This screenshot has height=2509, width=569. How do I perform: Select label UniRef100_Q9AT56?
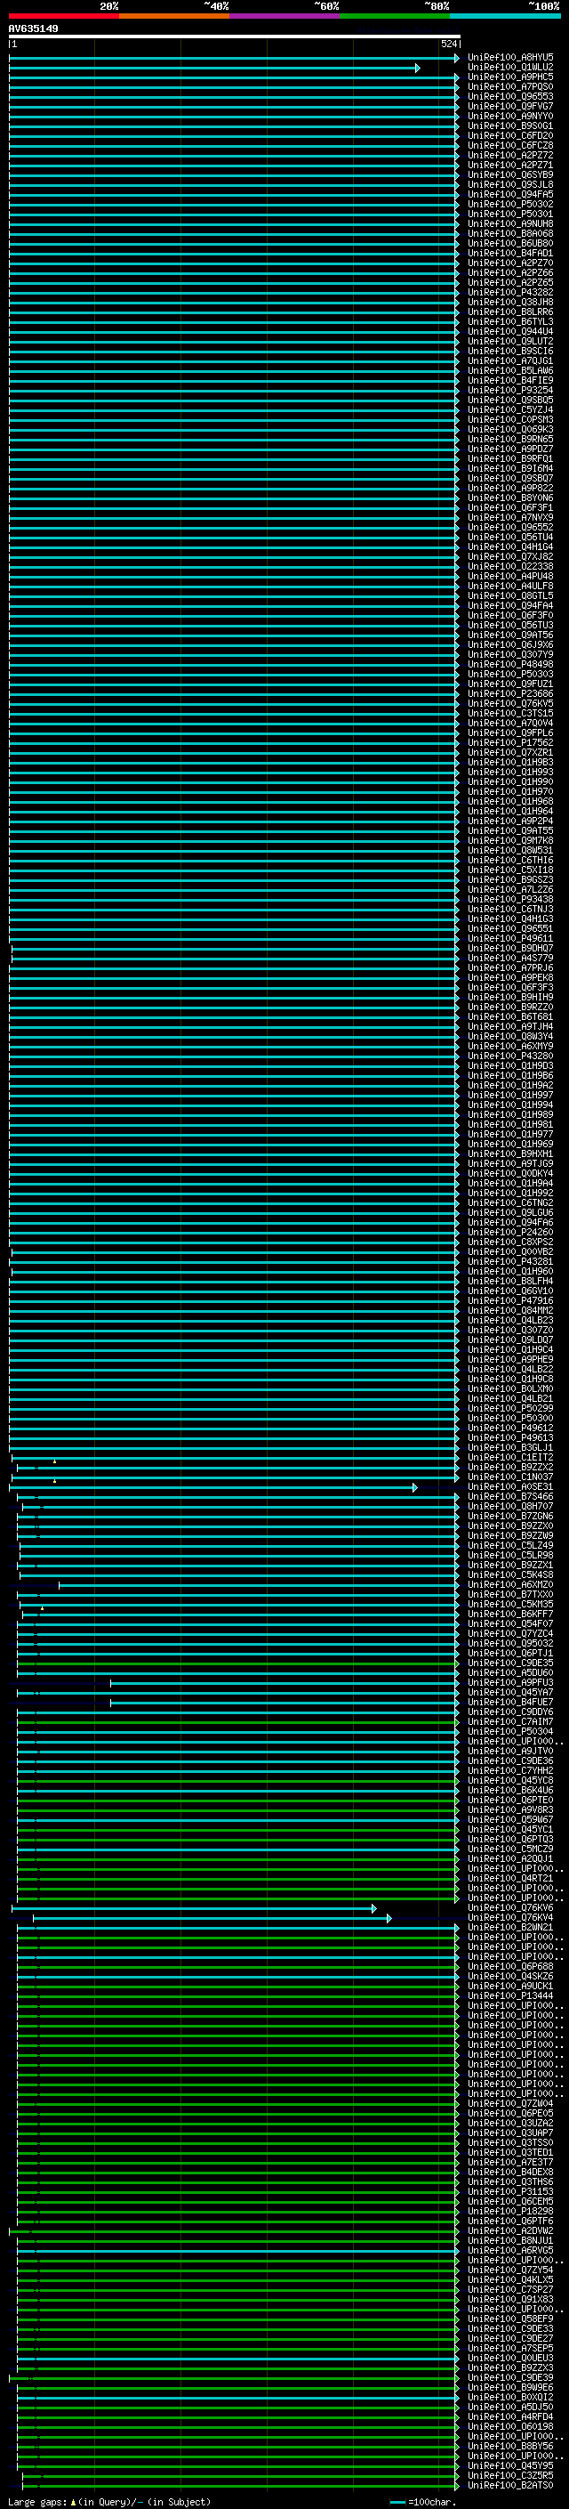pos(510,635)
